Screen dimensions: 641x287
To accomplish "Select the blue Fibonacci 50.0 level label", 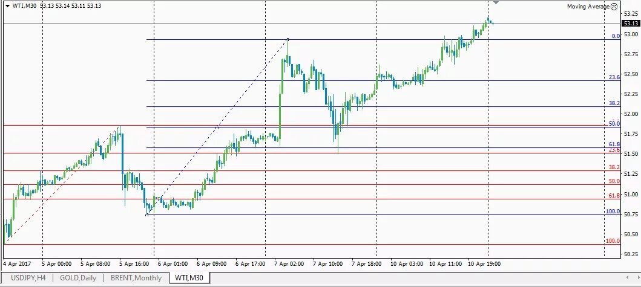I will tap(614, 123).
